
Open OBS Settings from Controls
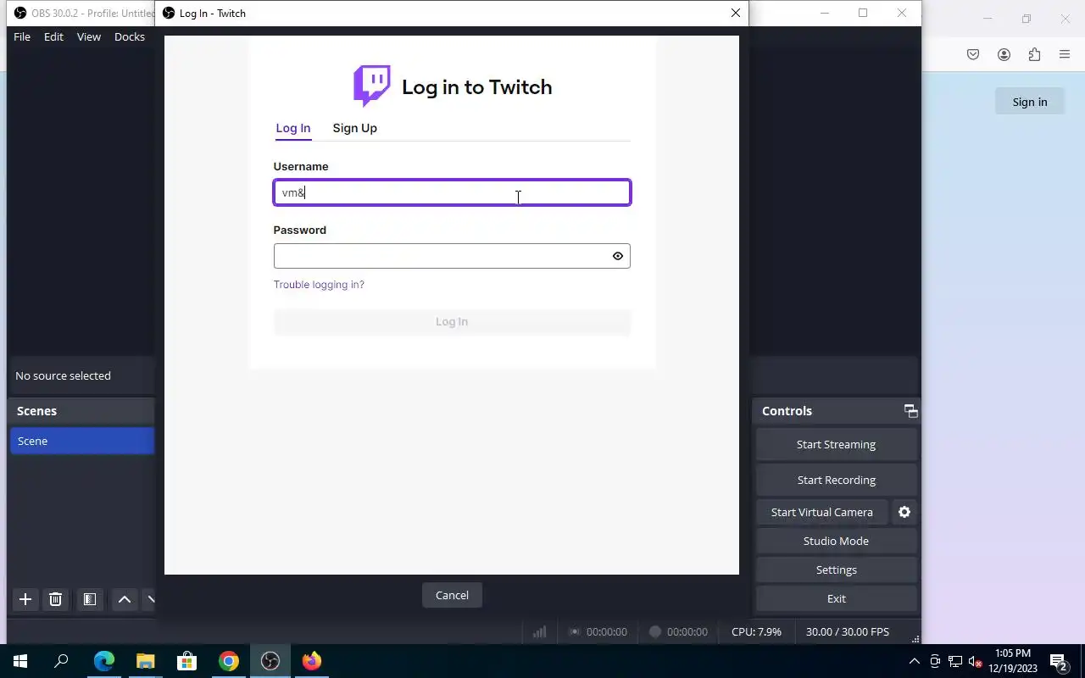[x=836, y=570]
